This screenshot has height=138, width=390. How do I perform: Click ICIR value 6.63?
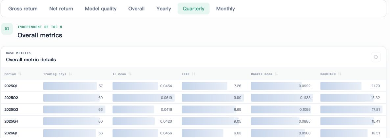[x=238, y=133]
